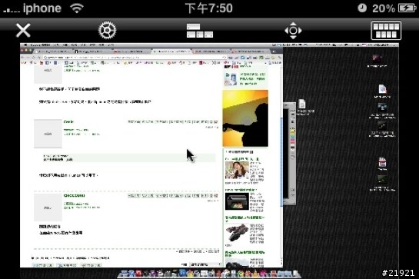Click the Apple menu on the remote Mac
Image resolution: width=419 pixels, height=279 pixels.
[25, 45]
